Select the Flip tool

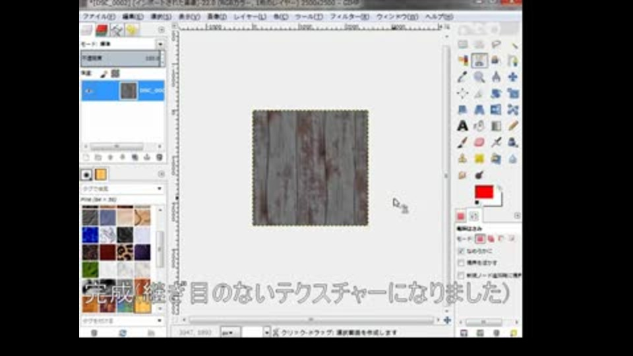(496, 109)
